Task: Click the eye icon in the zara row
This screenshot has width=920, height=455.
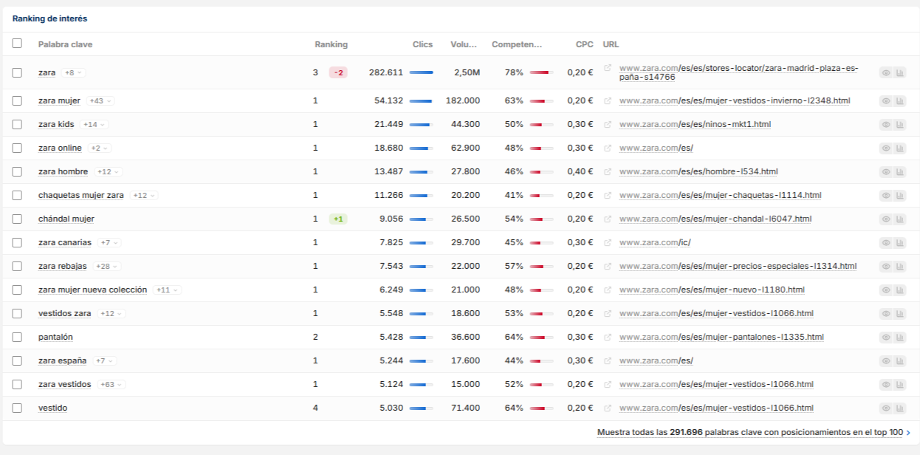Action: (885, 72)
